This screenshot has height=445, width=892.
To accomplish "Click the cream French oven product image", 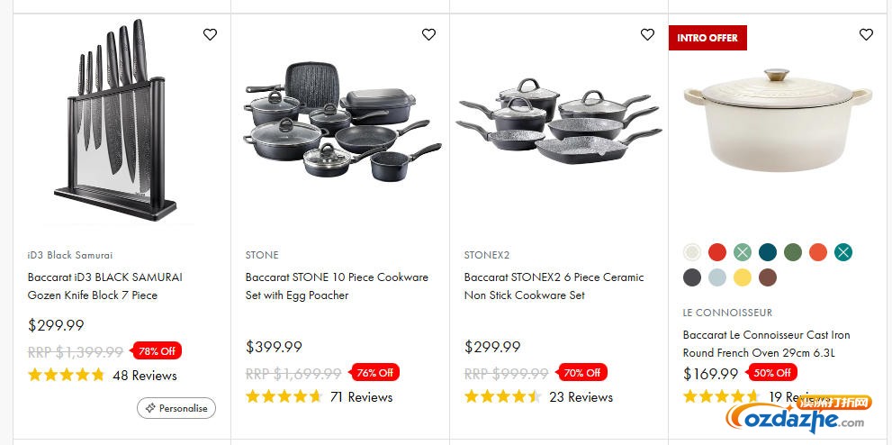I will click(777, 122).
